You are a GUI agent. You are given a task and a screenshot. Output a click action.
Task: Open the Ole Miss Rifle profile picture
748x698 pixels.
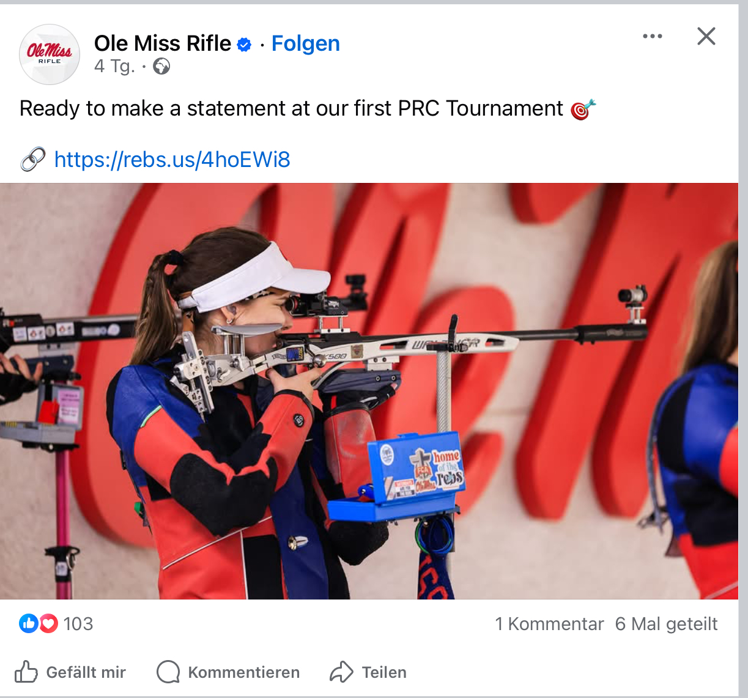tap(50, 54)
